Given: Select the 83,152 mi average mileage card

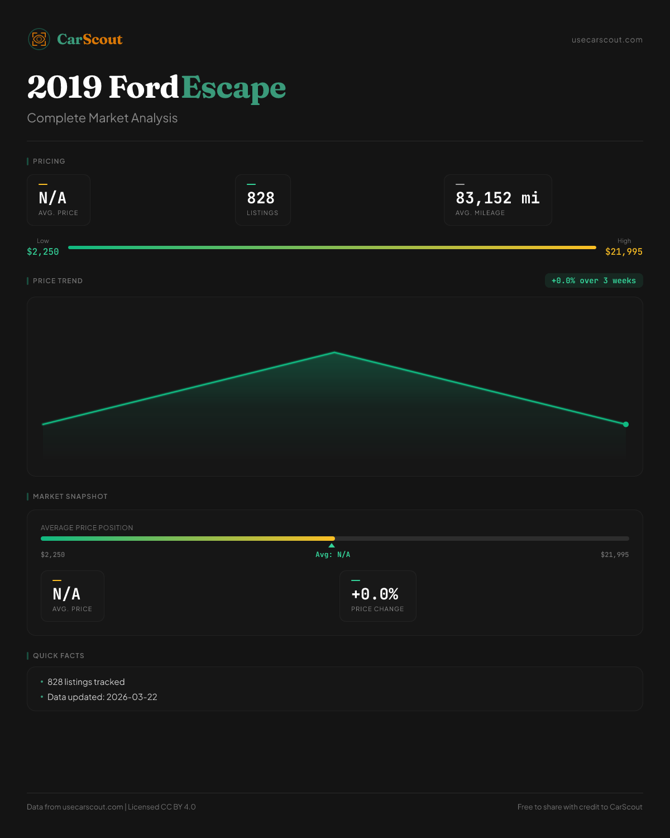Looking at the screenshot, I should pos(497,200).
